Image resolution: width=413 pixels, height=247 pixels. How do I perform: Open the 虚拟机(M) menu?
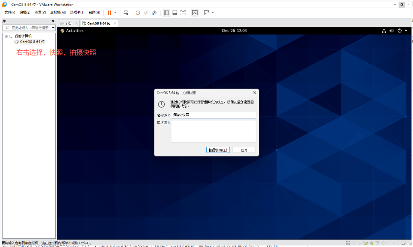tap(58, 12)
